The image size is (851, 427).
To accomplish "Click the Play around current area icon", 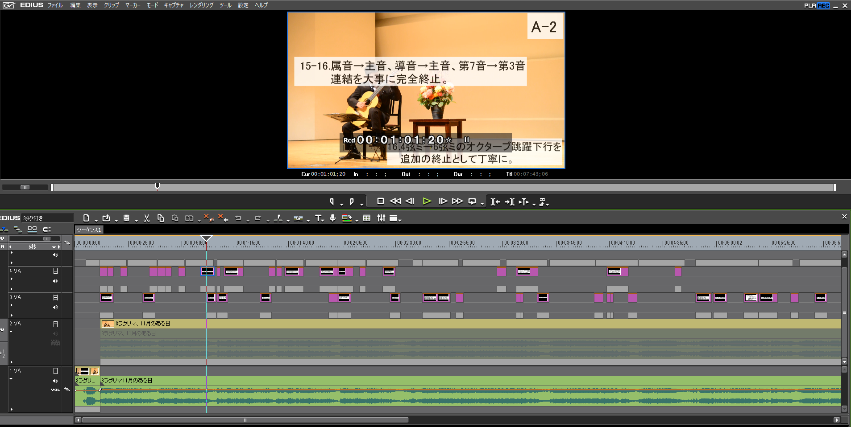I will [524, 202].
